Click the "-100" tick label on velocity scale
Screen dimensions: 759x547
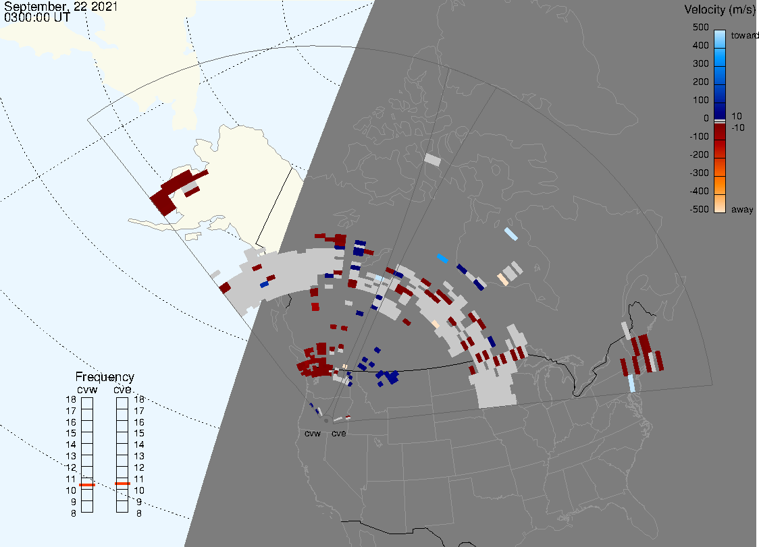click(x=699, y=136)
